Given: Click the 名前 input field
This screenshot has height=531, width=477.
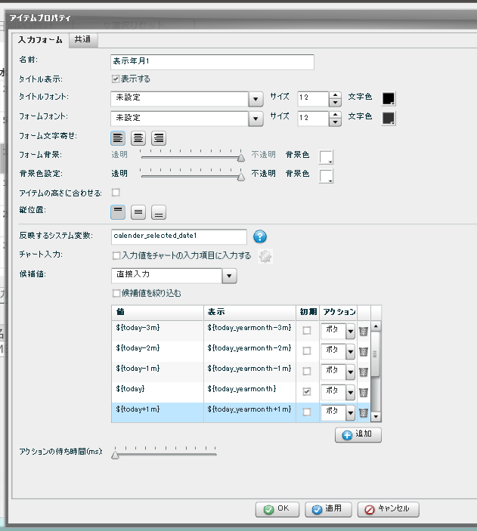Looking at the screenshot, I should 212,62.
